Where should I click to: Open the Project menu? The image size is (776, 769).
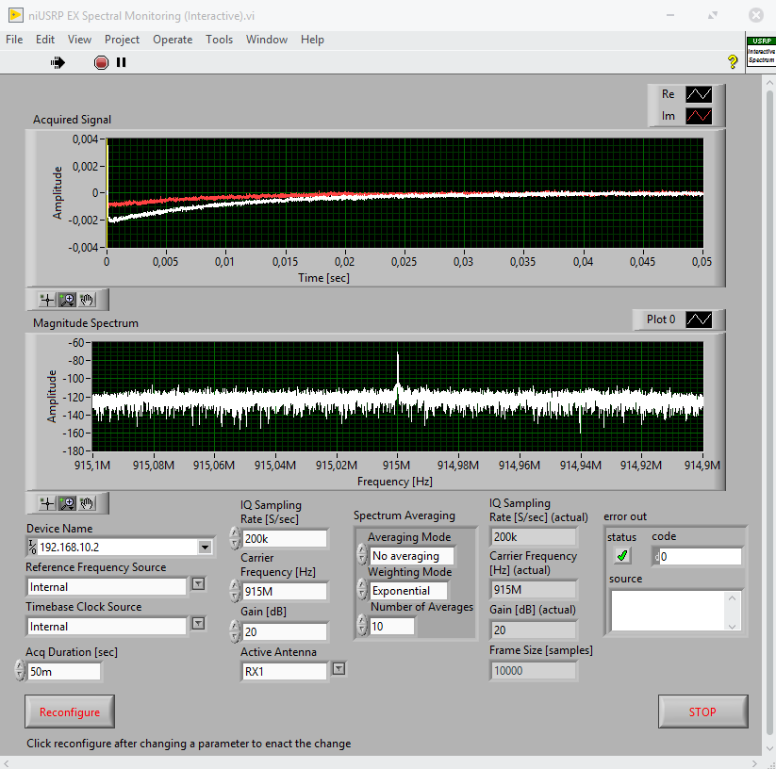pos(123,40)
